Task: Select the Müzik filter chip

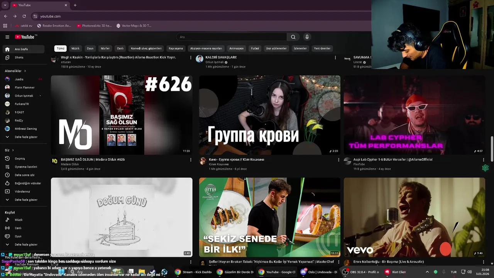Action: 76,49
